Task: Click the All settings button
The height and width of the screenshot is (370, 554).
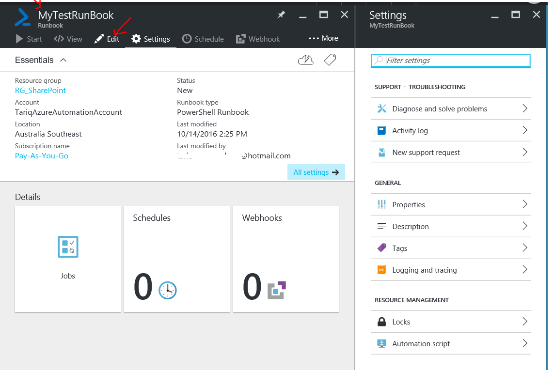Action: (x=316, y=172)
